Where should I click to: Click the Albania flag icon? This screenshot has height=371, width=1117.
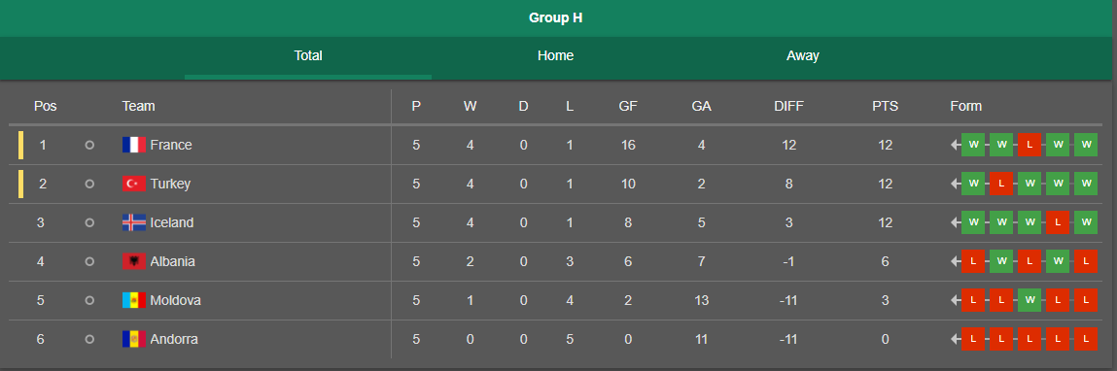[134, 261]
